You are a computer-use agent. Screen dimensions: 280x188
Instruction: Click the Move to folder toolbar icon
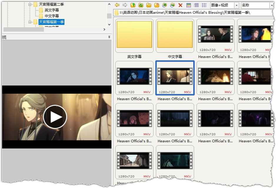pyautogui.click(x=172, y=5)
